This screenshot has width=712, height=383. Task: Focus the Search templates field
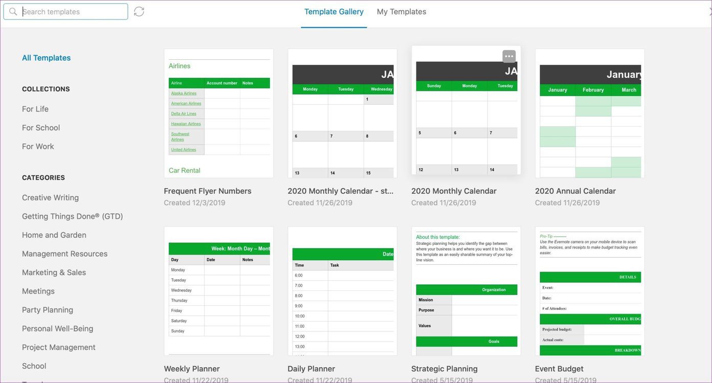[x=65, y=11]
